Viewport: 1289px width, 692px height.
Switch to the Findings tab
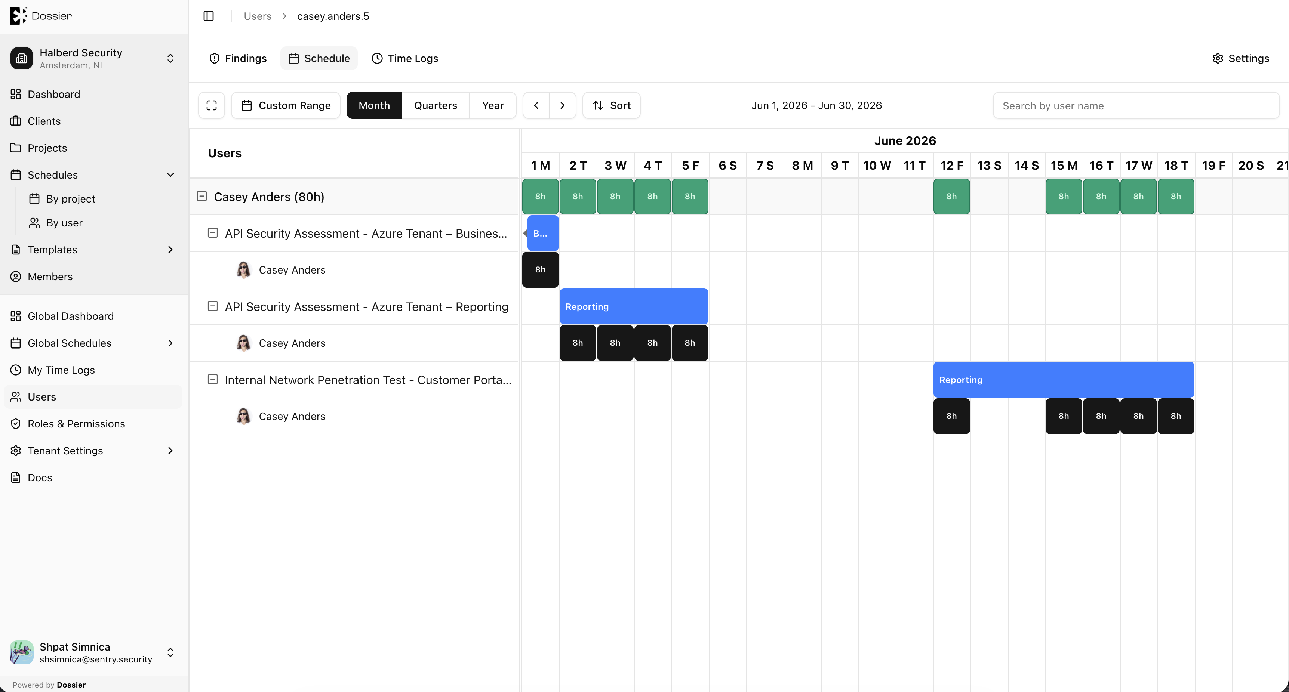[238, 59]
